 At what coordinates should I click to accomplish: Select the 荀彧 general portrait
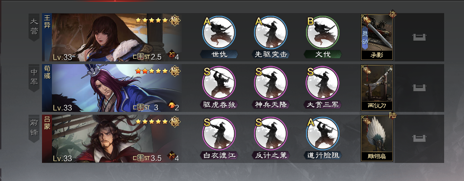pyautogui.click(x=112, y=88)
